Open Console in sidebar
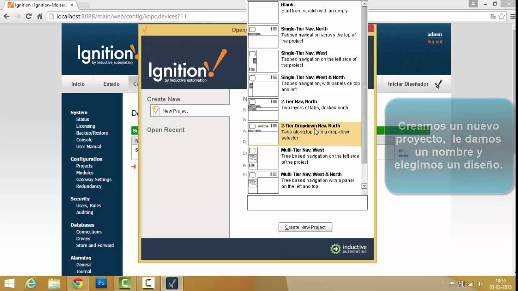Screen dimensions: 518x291 pyautogui.click(x=84, y=140)
